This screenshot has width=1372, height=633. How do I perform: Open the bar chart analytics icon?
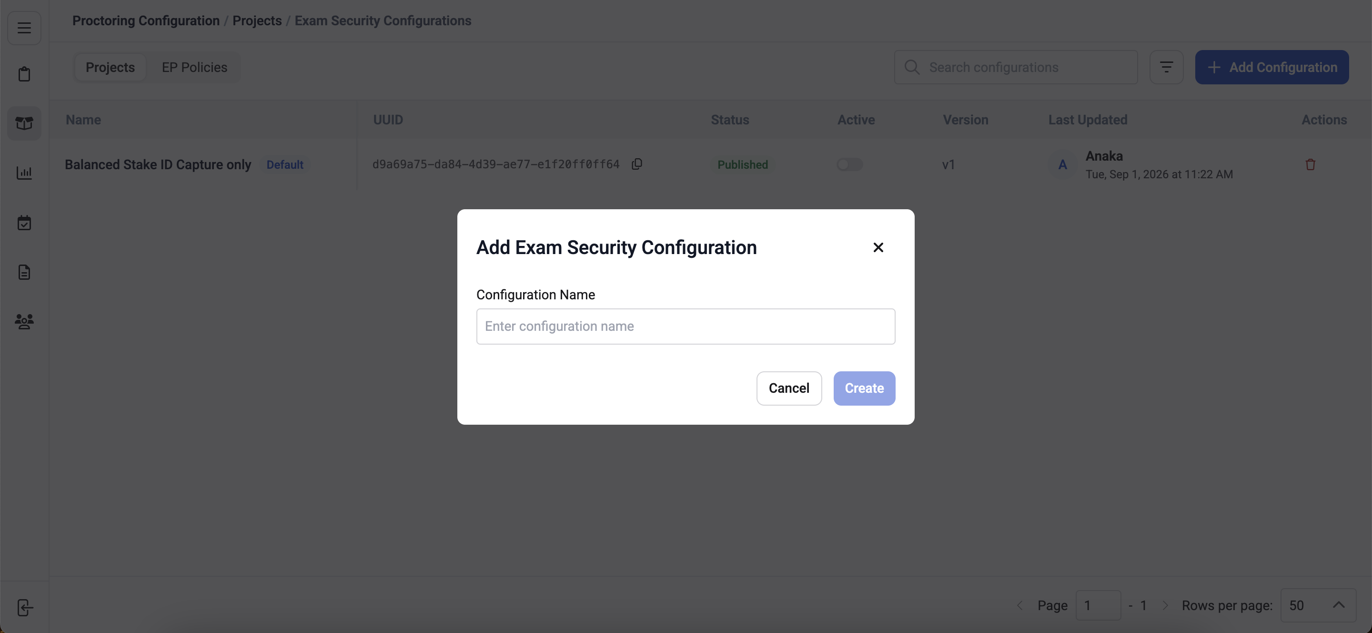[24, 173]
